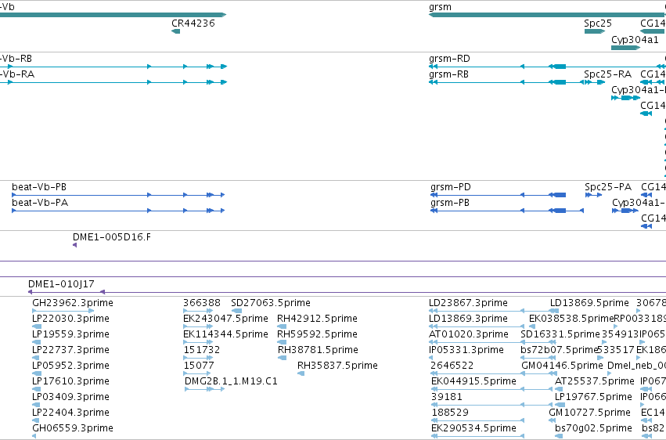The image size is (666, 440).
Task: Click the Spc25-RA transcript label
Action: coord(607,74)
